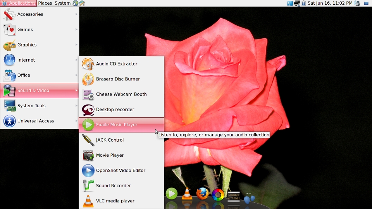
Task: Launch Exaile Music Player from the submenu
Action: tap(117, 125)
